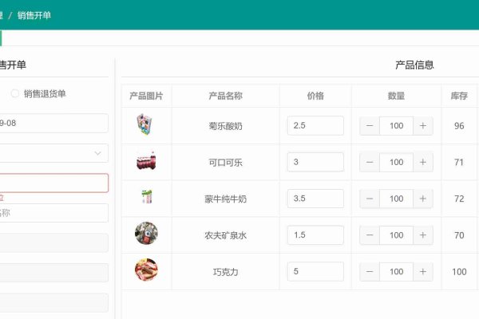
Task: Edit the price field showing 5
Action: click(315, 271)
